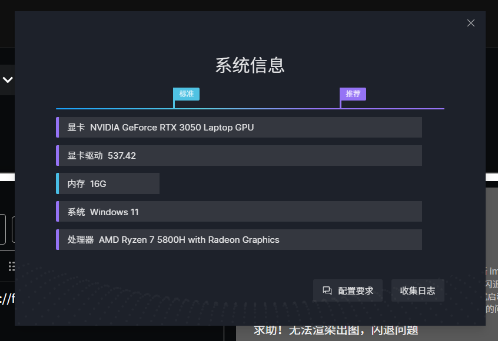This screenshot has height=341, width=498.
Task: Click the partial URL text at the left edge
Action: [x=7, y=299]
